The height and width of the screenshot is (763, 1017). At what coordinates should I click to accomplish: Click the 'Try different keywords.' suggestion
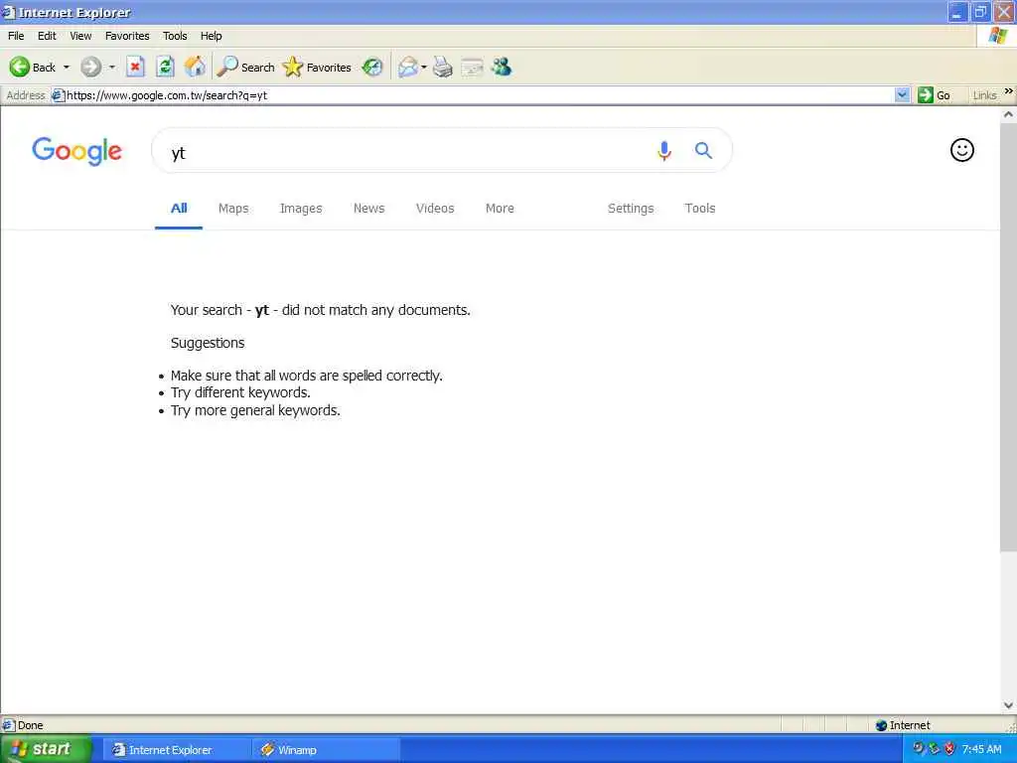[x=240, y=392]
